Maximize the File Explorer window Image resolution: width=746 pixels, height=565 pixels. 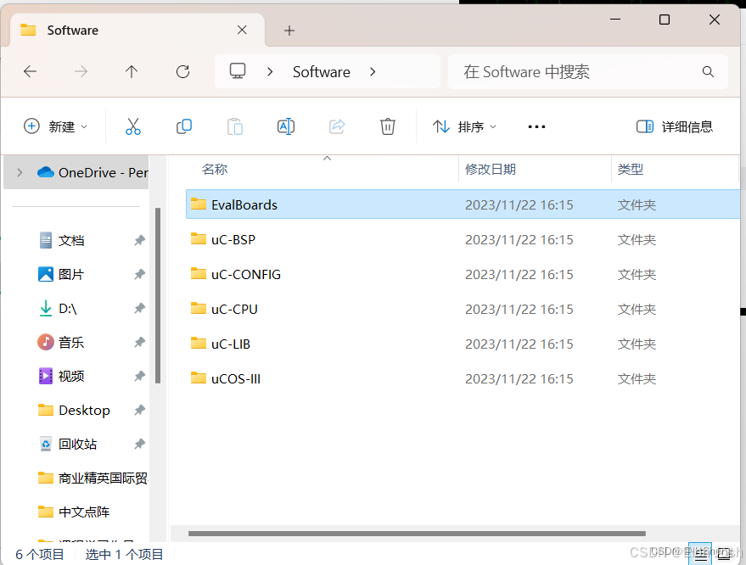click(x=665, y=20)
